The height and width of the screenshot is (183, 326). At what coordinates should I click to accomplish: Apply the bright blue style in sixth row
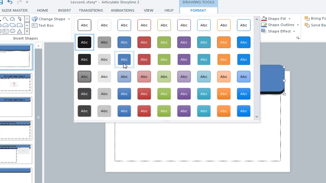pos(243,111)
